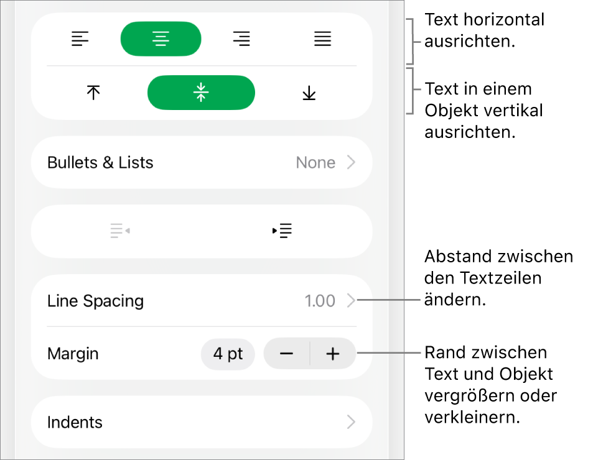Expand Line Spacing chevron beside 1.00
This screenshot has height=460, width=593.
click(x=352, y=301)
